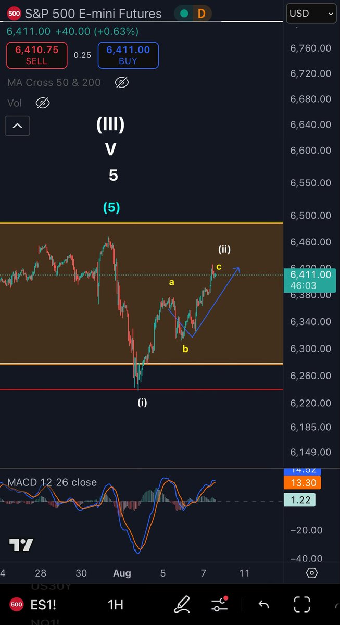Click the MACD value 13.30 orange label

coord(303,483)
